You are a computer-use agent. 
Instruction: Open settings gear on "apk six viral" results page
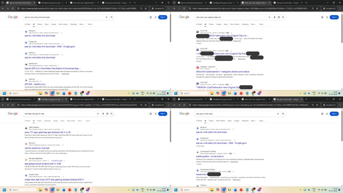click(x=151, y=17)
